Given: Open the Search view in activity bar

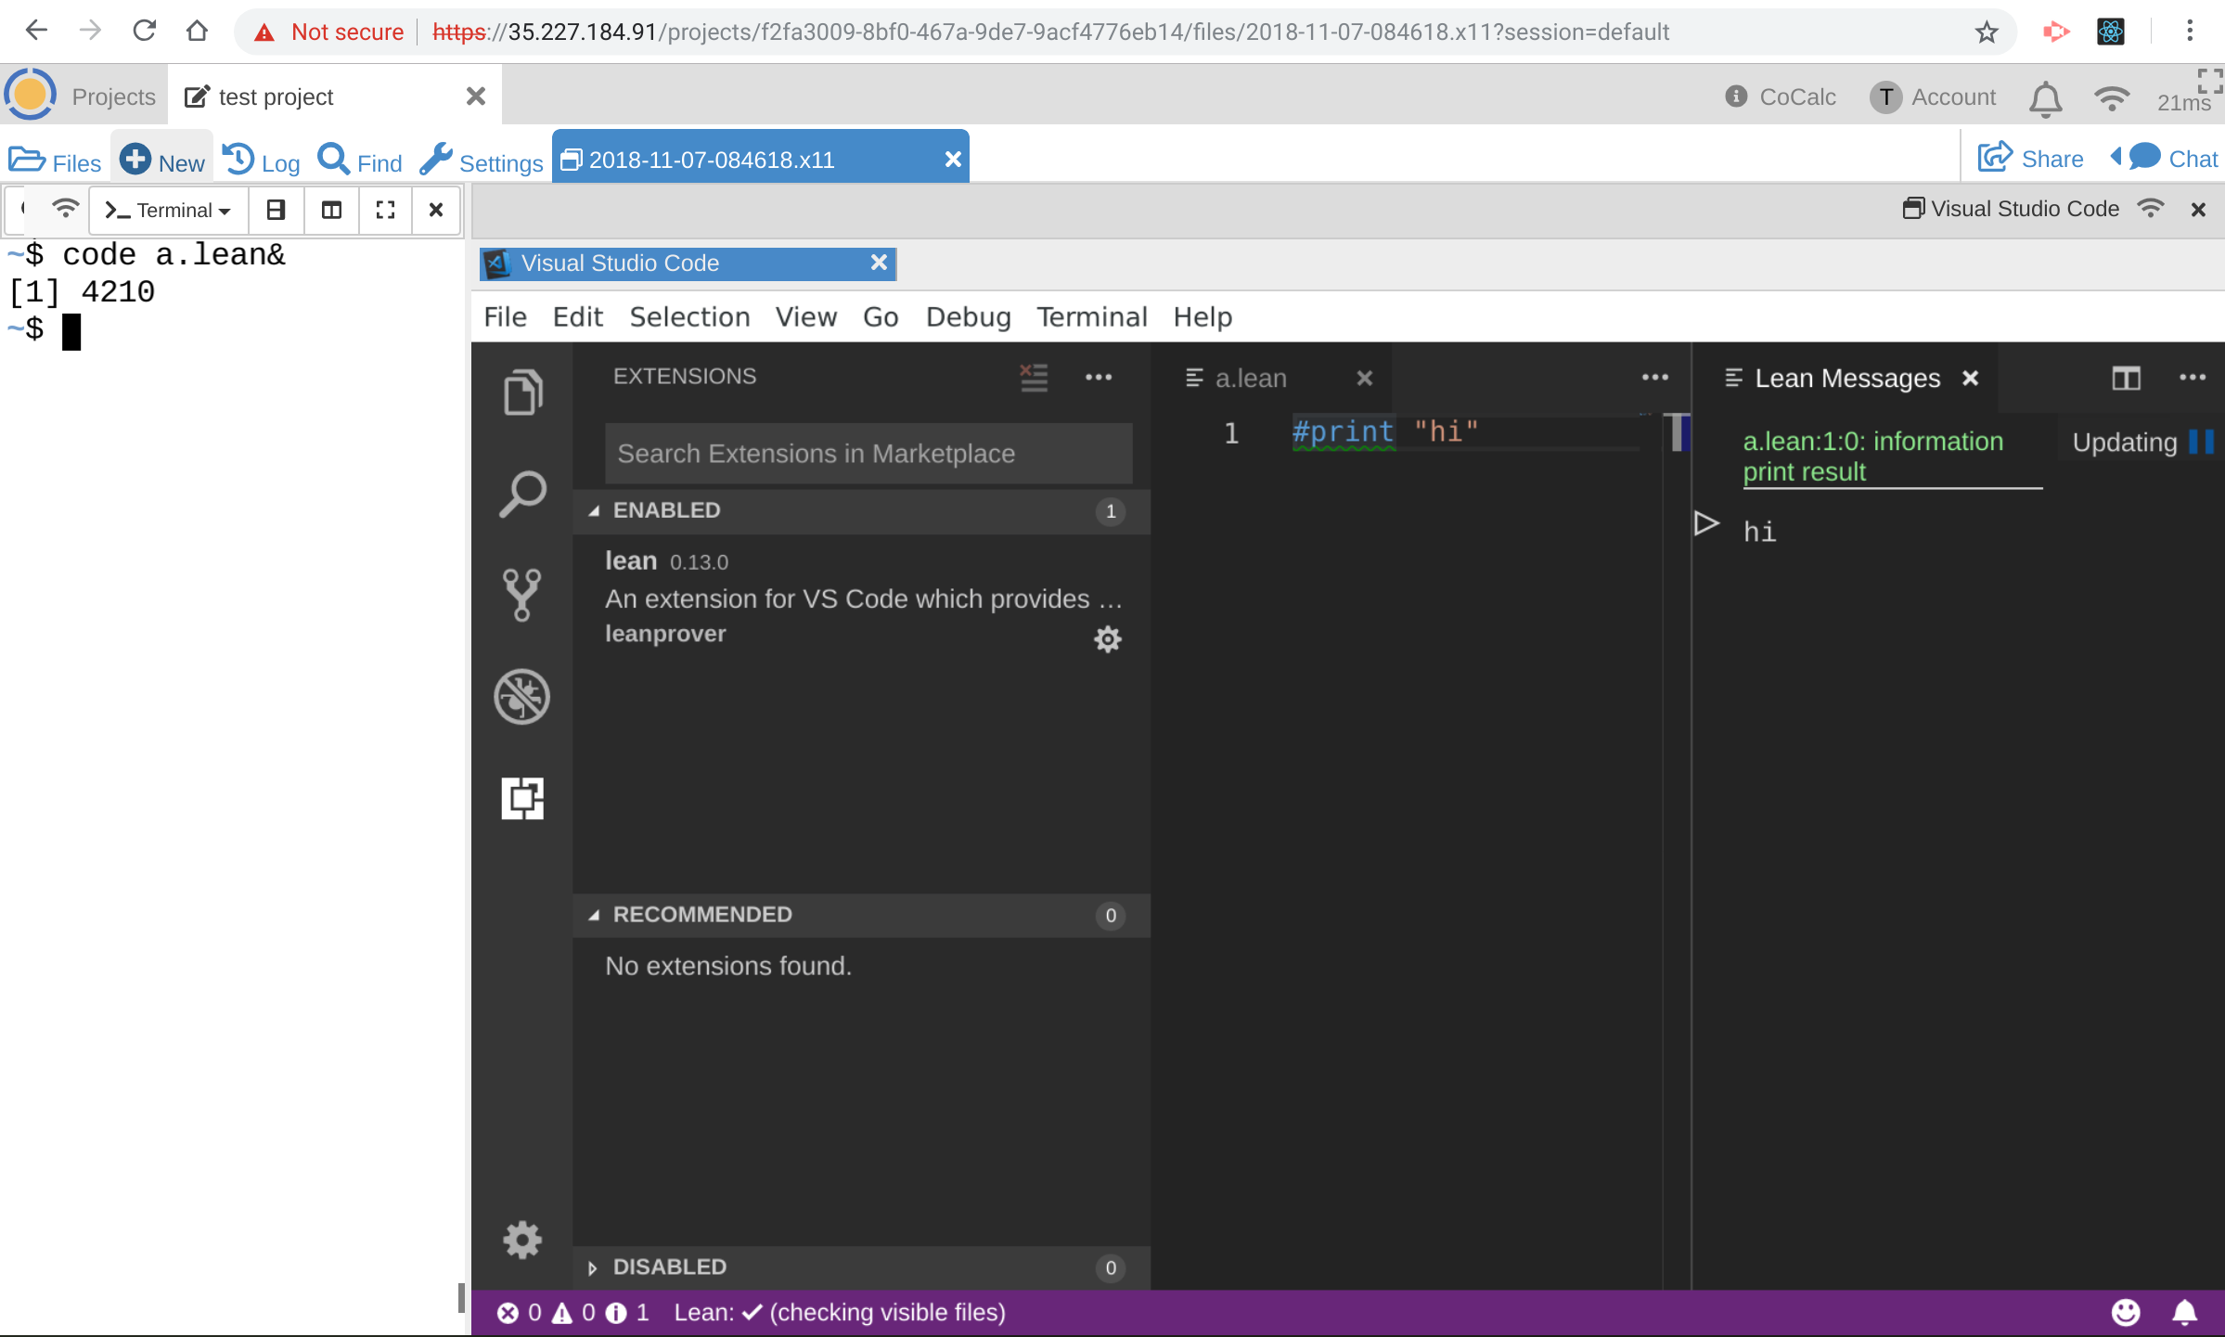Looking at the screenshot, I should [x=522, y=494].
